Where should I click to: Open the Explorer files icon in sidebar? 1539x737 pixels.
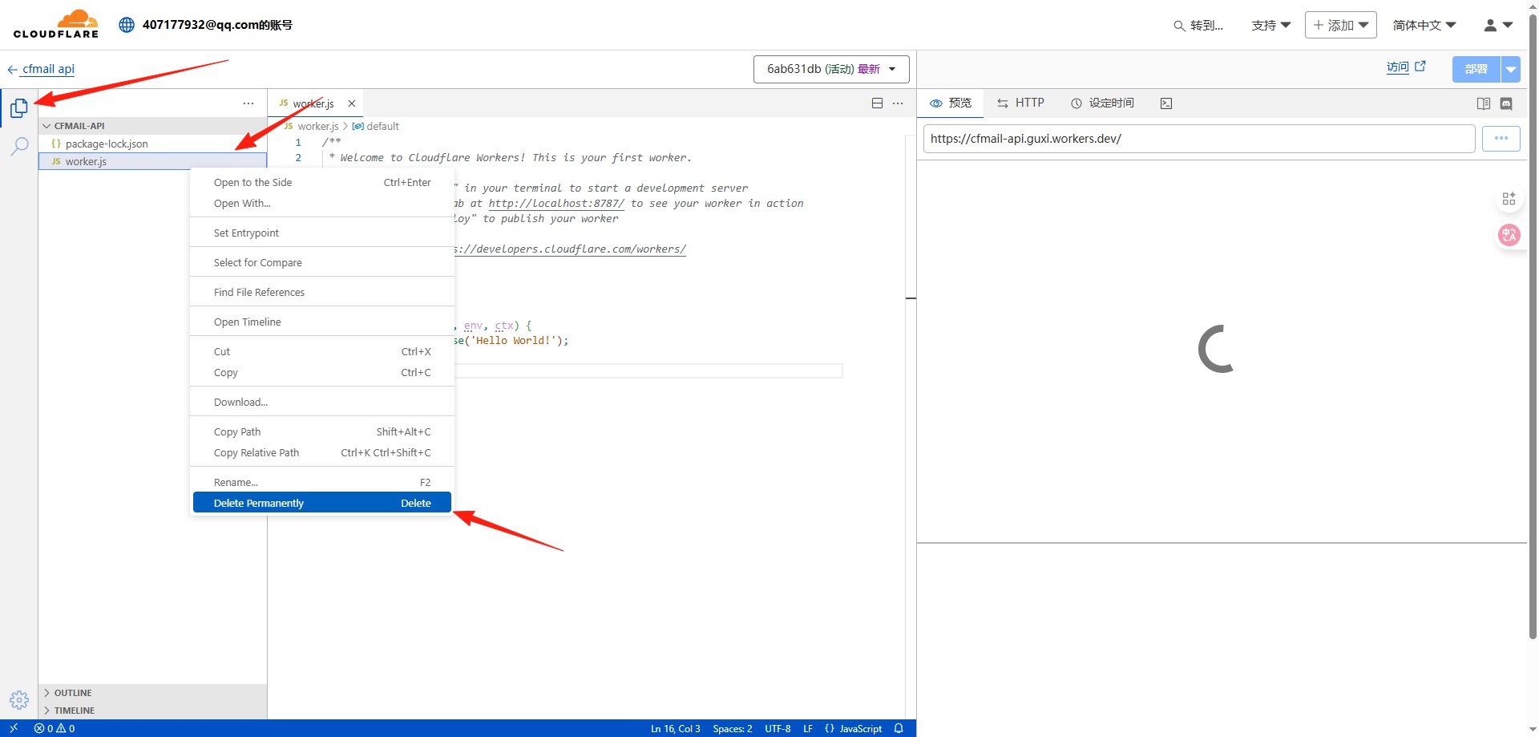point(19,107)
